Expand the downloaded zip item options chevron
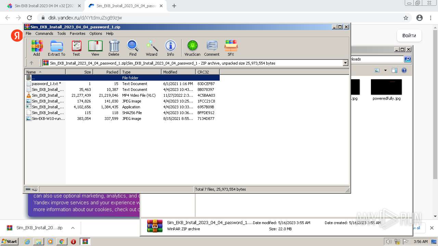This screenshot has width=438, height=246. pos(73,228)
